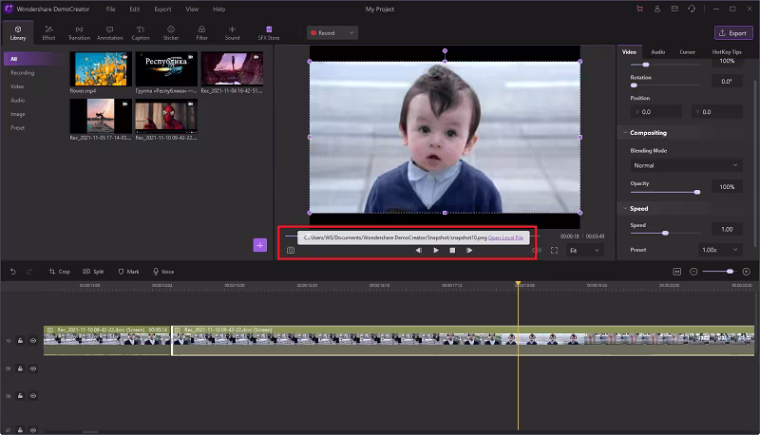
Task: Collapse the Speed section
Action: tap(625, 208)
